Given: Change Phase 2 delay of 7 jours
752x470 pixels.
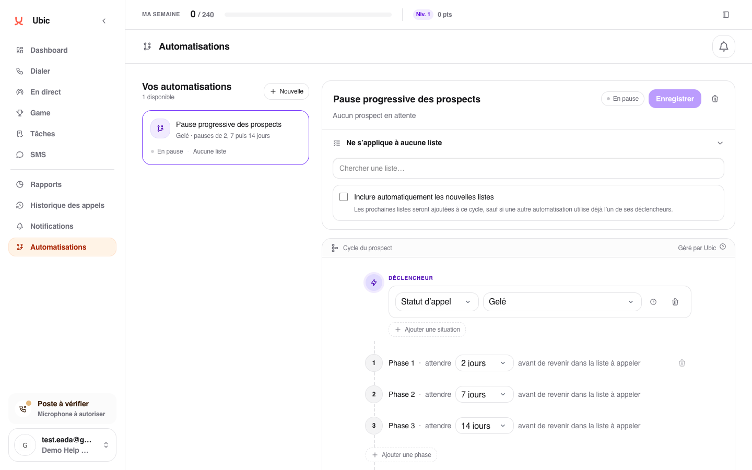Looking at the screenshot, I should pyautogui.click(x=484, y=394).
